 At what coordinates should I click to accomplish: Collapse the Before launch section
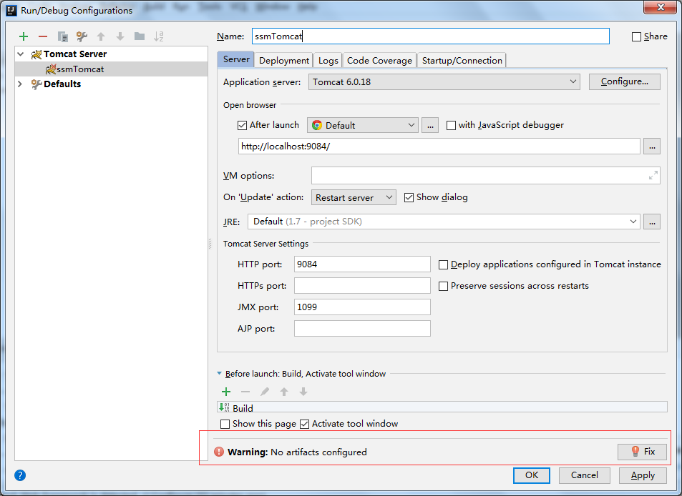point(219,374)
